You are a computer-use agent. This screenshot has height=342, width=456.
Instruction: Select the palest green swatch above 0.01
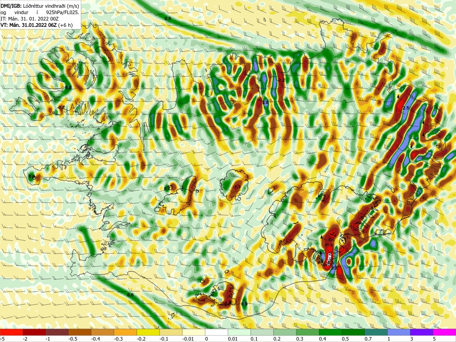pos(239,332)
